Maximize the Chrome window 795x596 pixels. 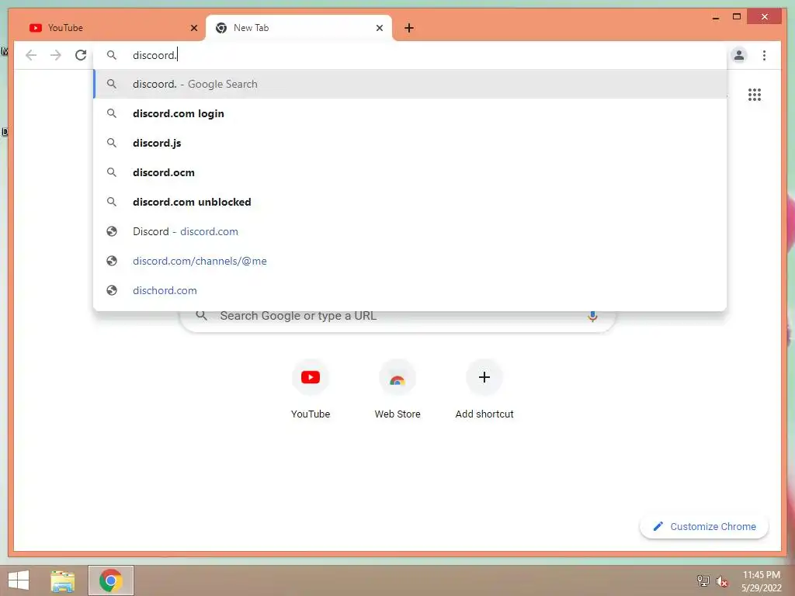[x=737, y=17]
